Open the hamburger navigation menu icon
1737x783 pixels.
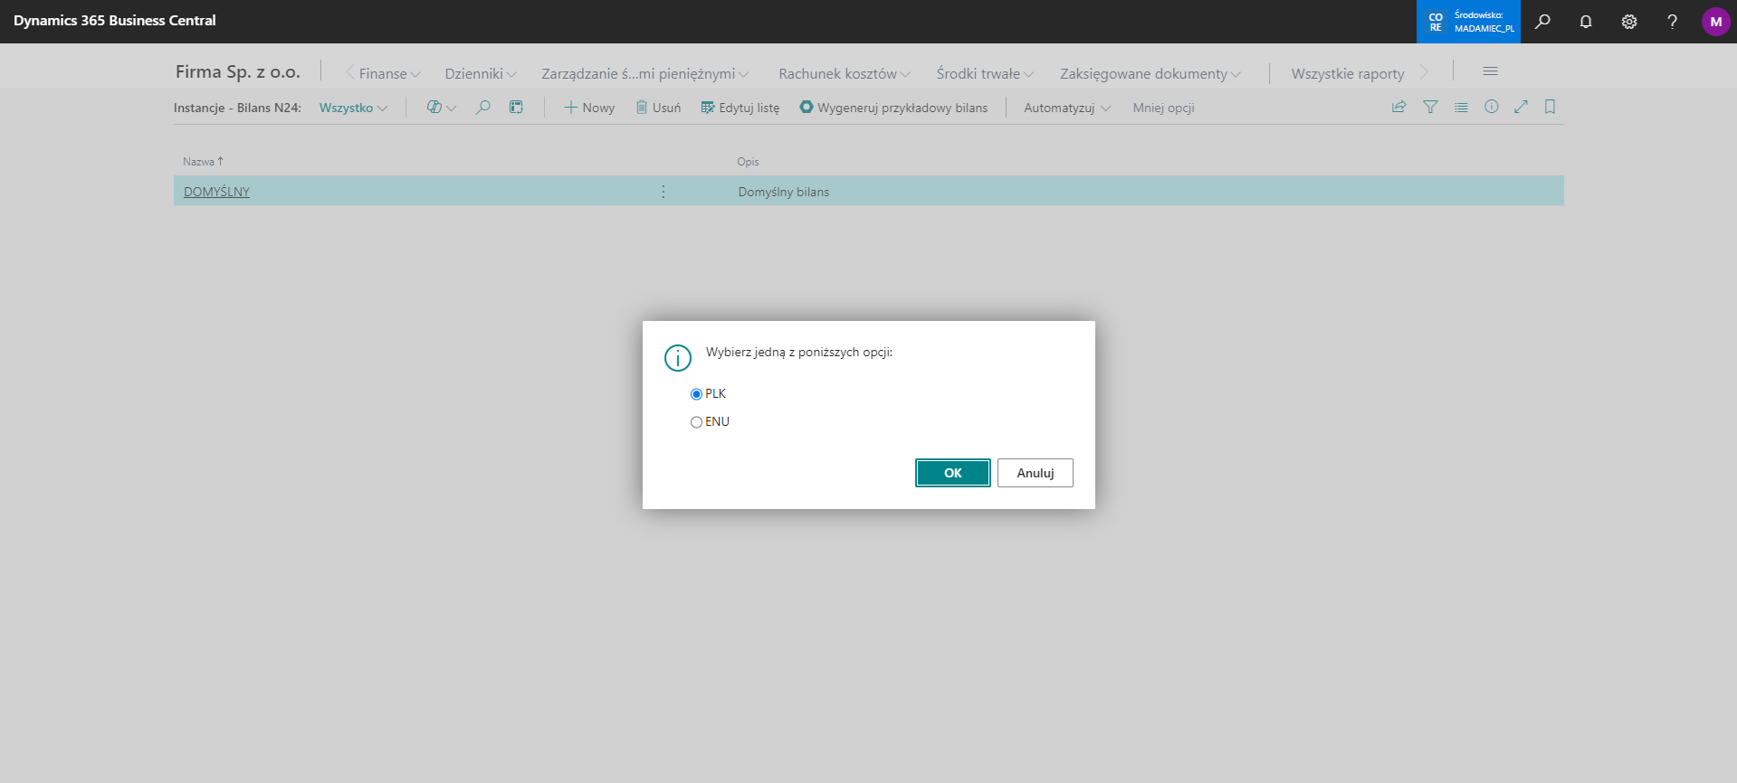point(1490,71)
